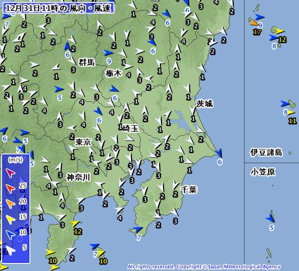
Task: Click the 栃木 prefecture label
Action: [114, 73]
